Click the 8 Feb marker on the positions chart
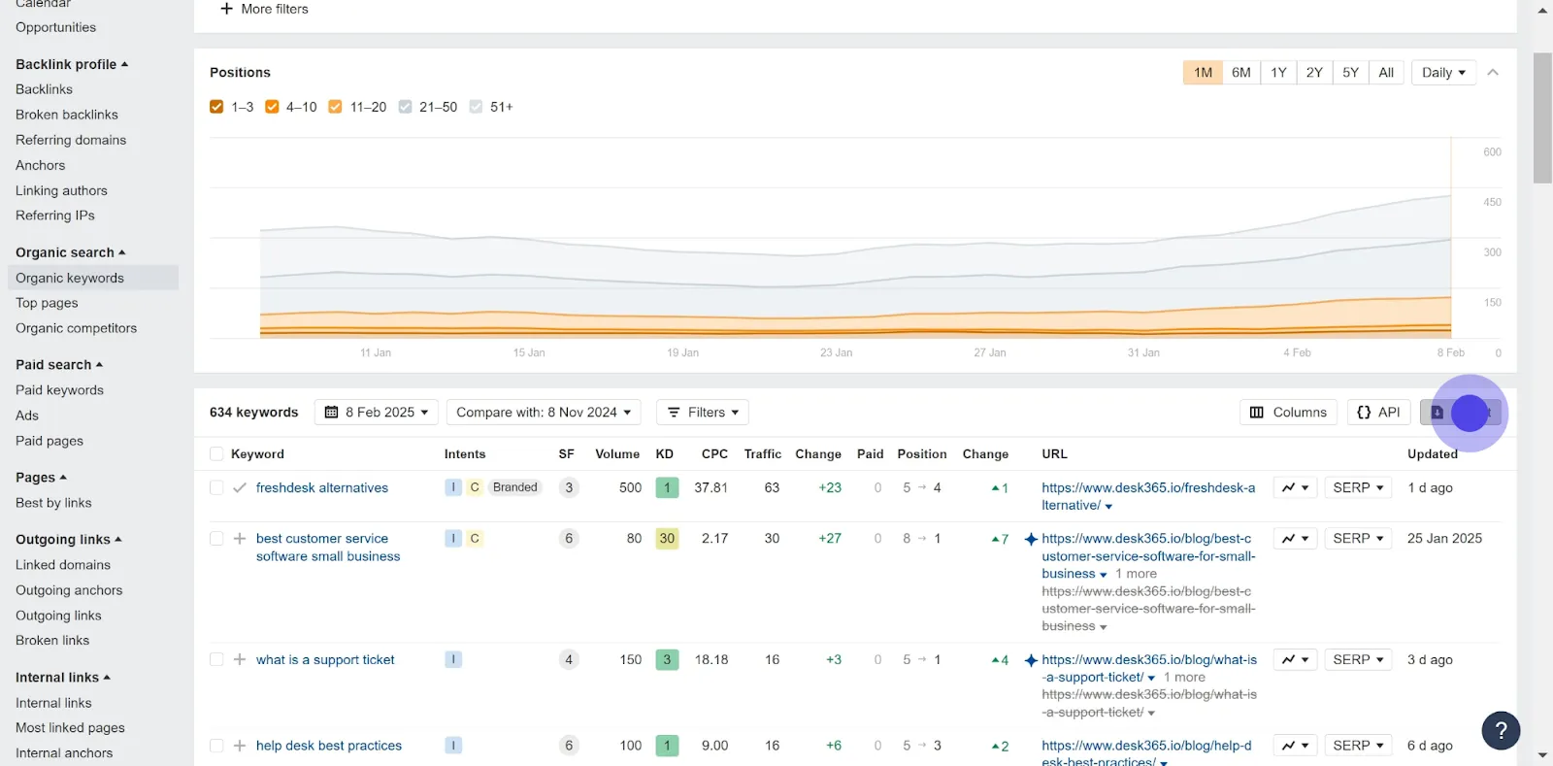Image resolution: width=1553 pixels, height=766 pixels. click(1451, 352)
